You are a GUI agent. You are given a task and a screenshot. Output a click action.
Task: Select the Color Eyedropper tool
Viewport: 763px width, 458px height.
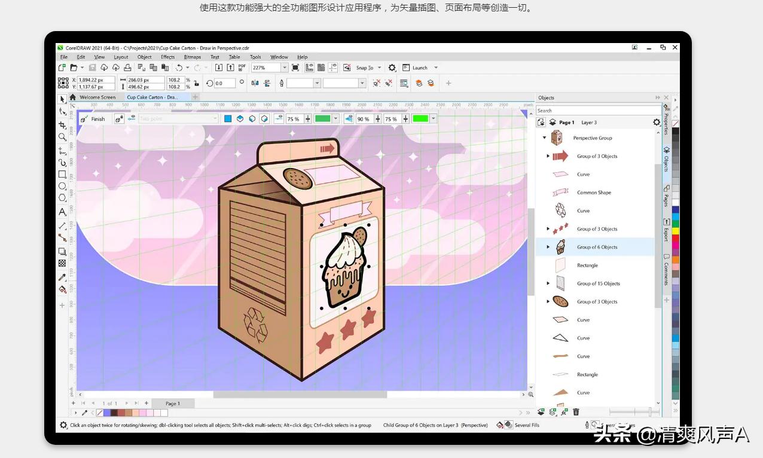(x=62, y=276)
